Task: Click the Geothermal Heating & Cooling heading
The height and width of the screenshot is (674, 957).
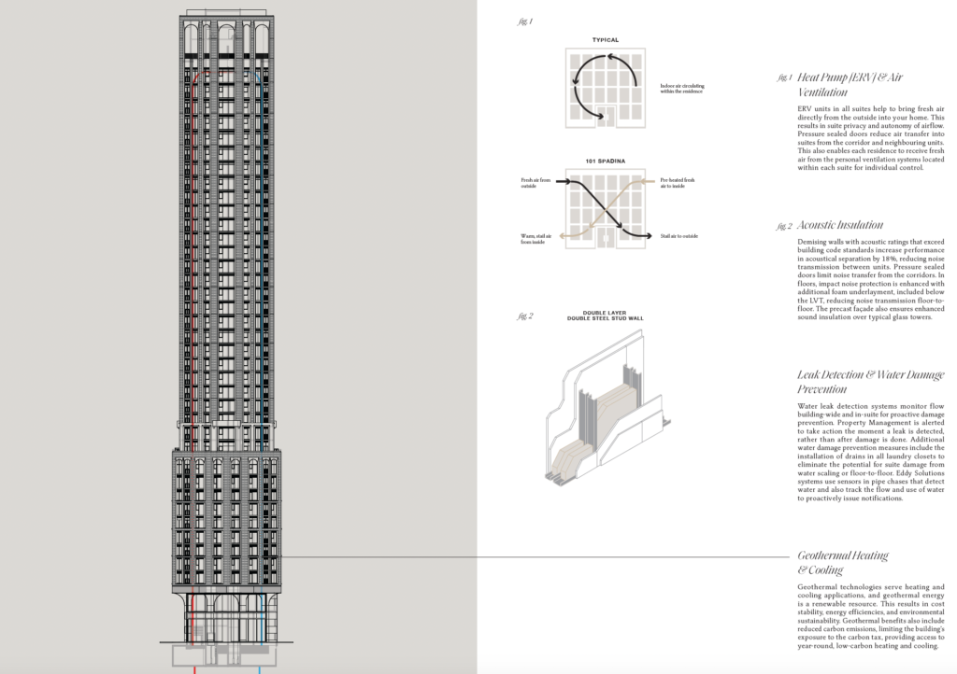Action: click(x=843, y=562)
